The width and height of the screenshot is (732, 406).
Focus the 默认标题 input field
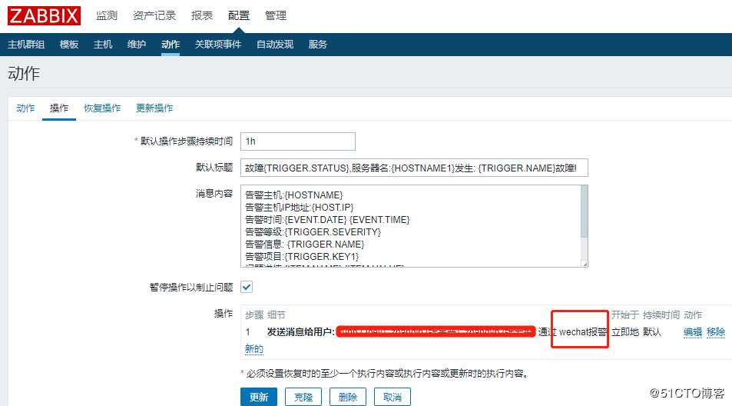tap(414, 168)
